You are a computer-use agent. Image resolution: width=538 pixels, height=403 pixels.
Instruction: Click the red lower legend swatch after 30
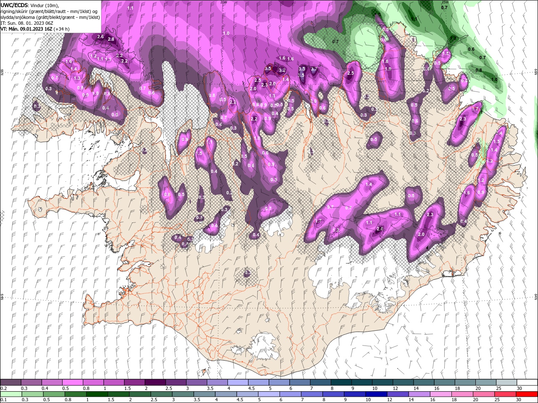pos(527,394)
